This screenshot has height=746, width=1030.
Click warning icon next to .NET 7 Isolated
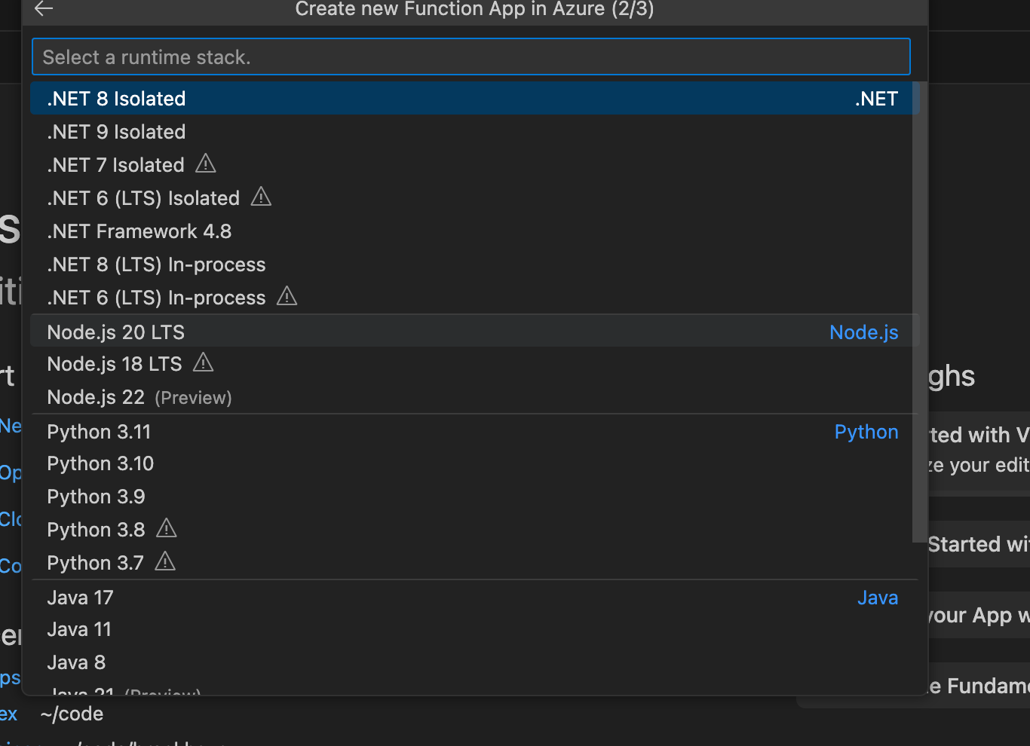point(205,164)
